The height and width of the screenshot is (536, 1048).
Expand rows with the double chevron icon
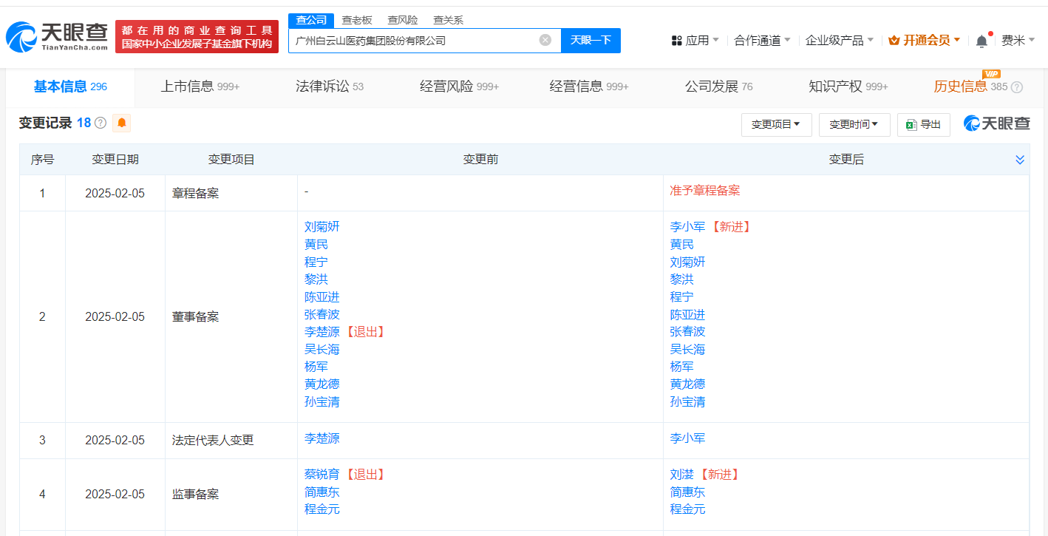click(x=1020, y=160)
